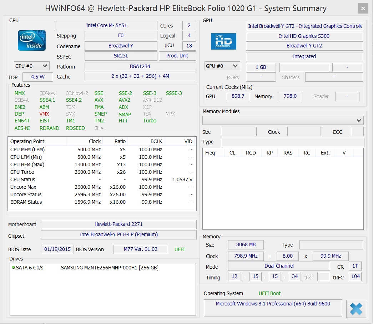
Task: Click the GPU Memory clock value "798.0"
Action: point(290,96)
